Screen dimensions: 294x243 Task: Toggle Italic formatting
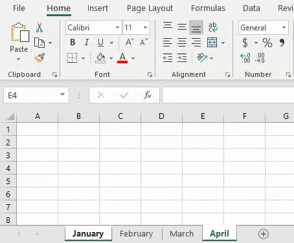click(x=87, y=42)
